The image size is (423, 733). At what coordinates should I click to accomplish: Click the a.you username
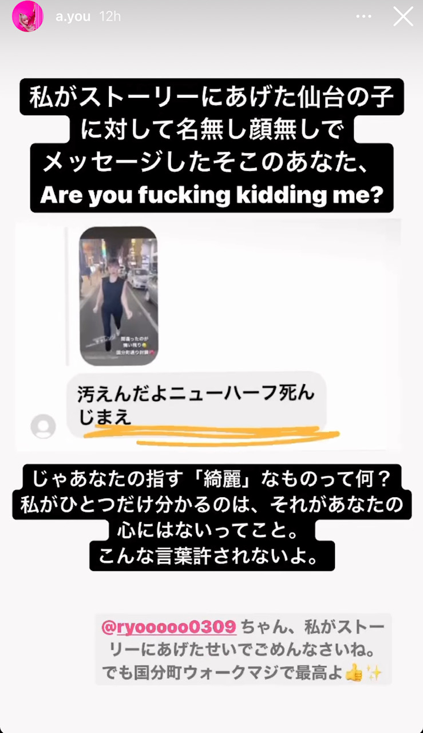(x=73, y=16)
